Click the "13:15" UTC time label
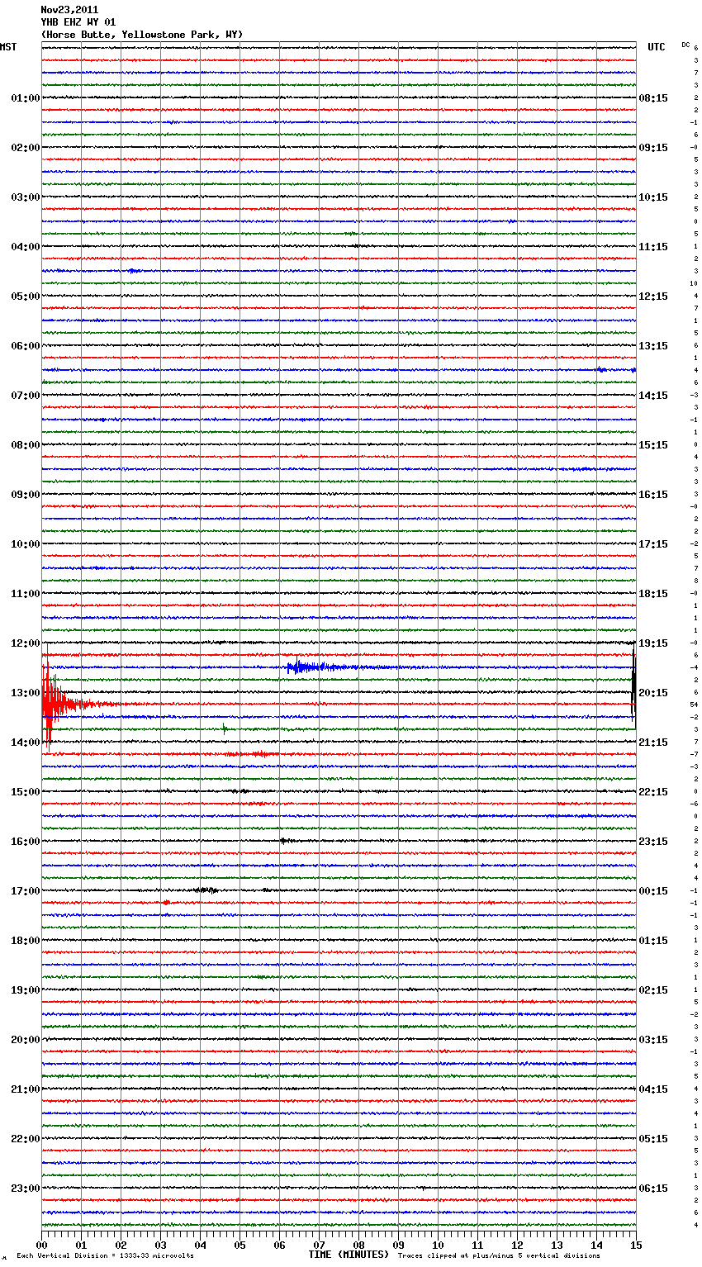702x1267 pixels. tap(653, 346)
